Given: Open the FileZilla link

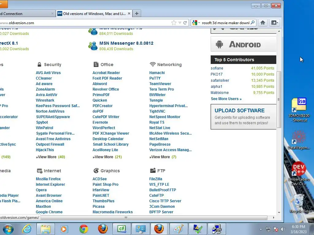Looking at the screenshot, I should point(156,179).
